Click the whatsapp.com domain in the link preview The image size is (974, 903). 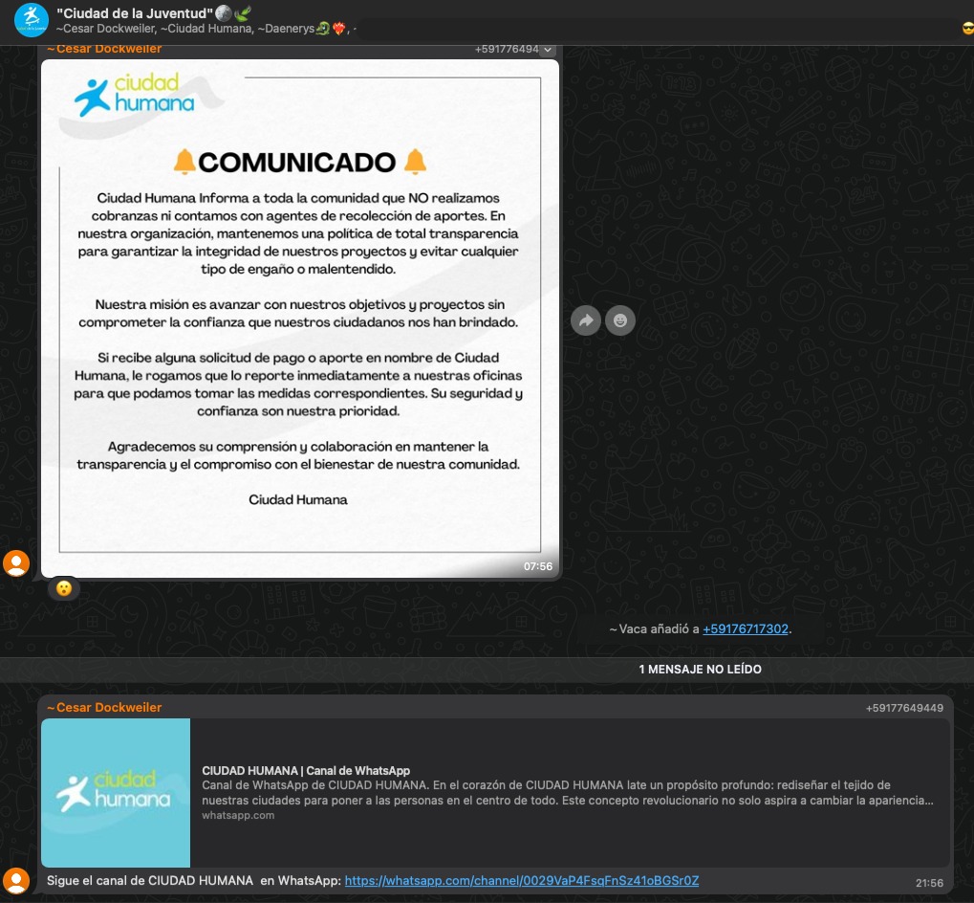(x=238, y=815)
